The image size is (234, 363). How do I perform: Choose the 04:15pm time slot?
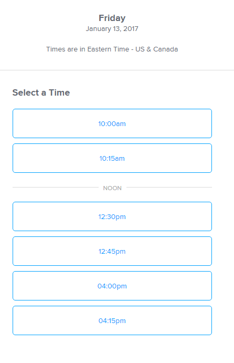pos(112,320)
